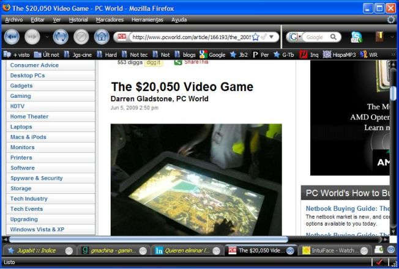Switch to the 'Jugabit :: Indice' tab
The height and width of the screenshot is (269, 399).
click(x=36, y=251)
